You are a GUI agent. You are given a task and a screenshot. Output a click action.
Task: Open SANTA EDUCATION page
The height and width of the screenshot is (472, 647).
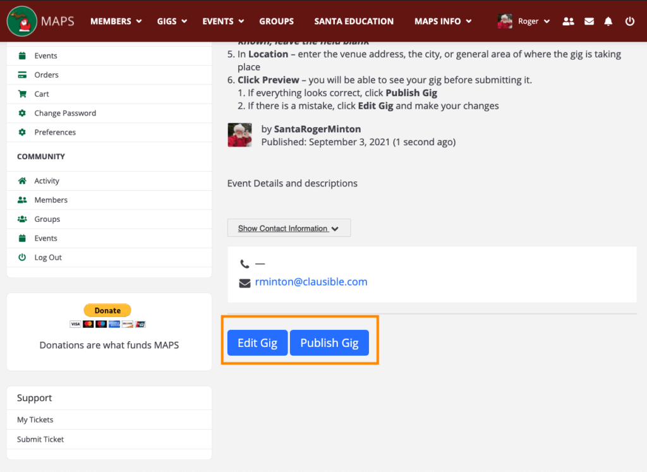(x=354, y=21)
